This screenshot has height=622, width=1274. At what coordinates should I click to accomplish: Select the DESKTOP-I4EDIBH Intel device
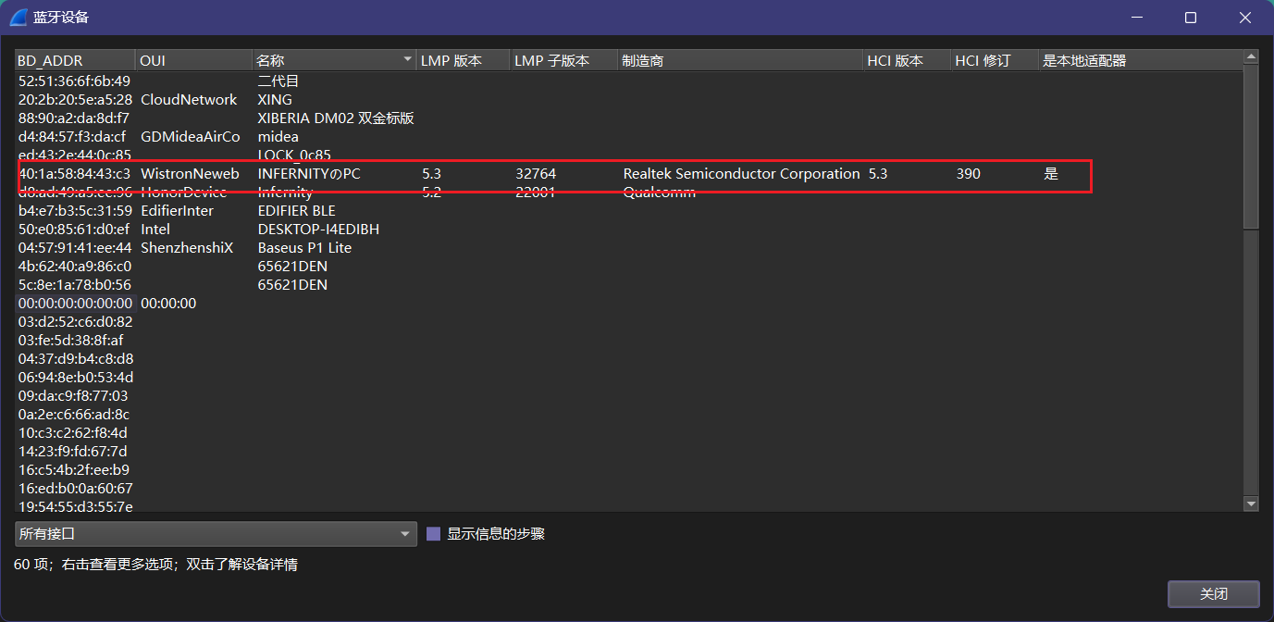[x=318, y=230]
